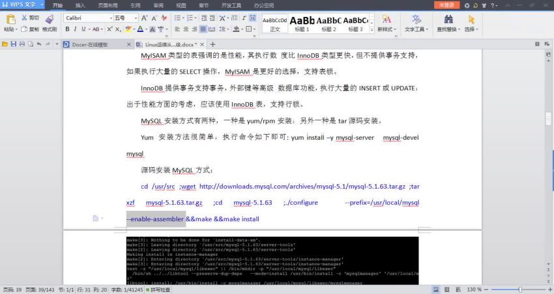
Task: Toggle justified alignment button
Action: point(203,29)
